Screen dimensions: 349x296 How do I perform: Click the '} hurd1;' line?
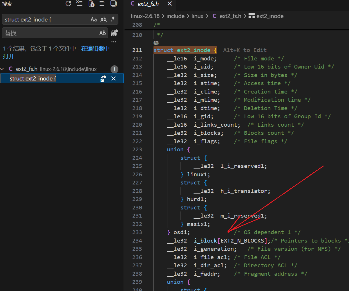(x=194, y=199)
